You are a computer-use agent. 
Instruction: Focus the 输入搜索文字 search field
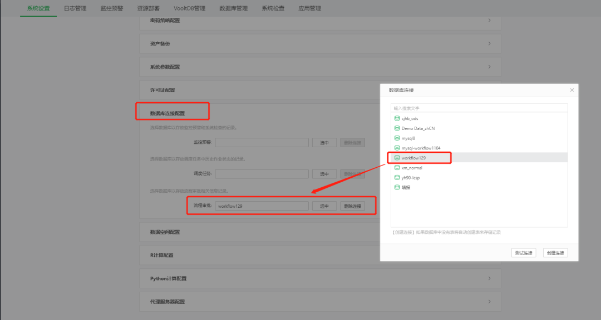click(x=479, y=108)
